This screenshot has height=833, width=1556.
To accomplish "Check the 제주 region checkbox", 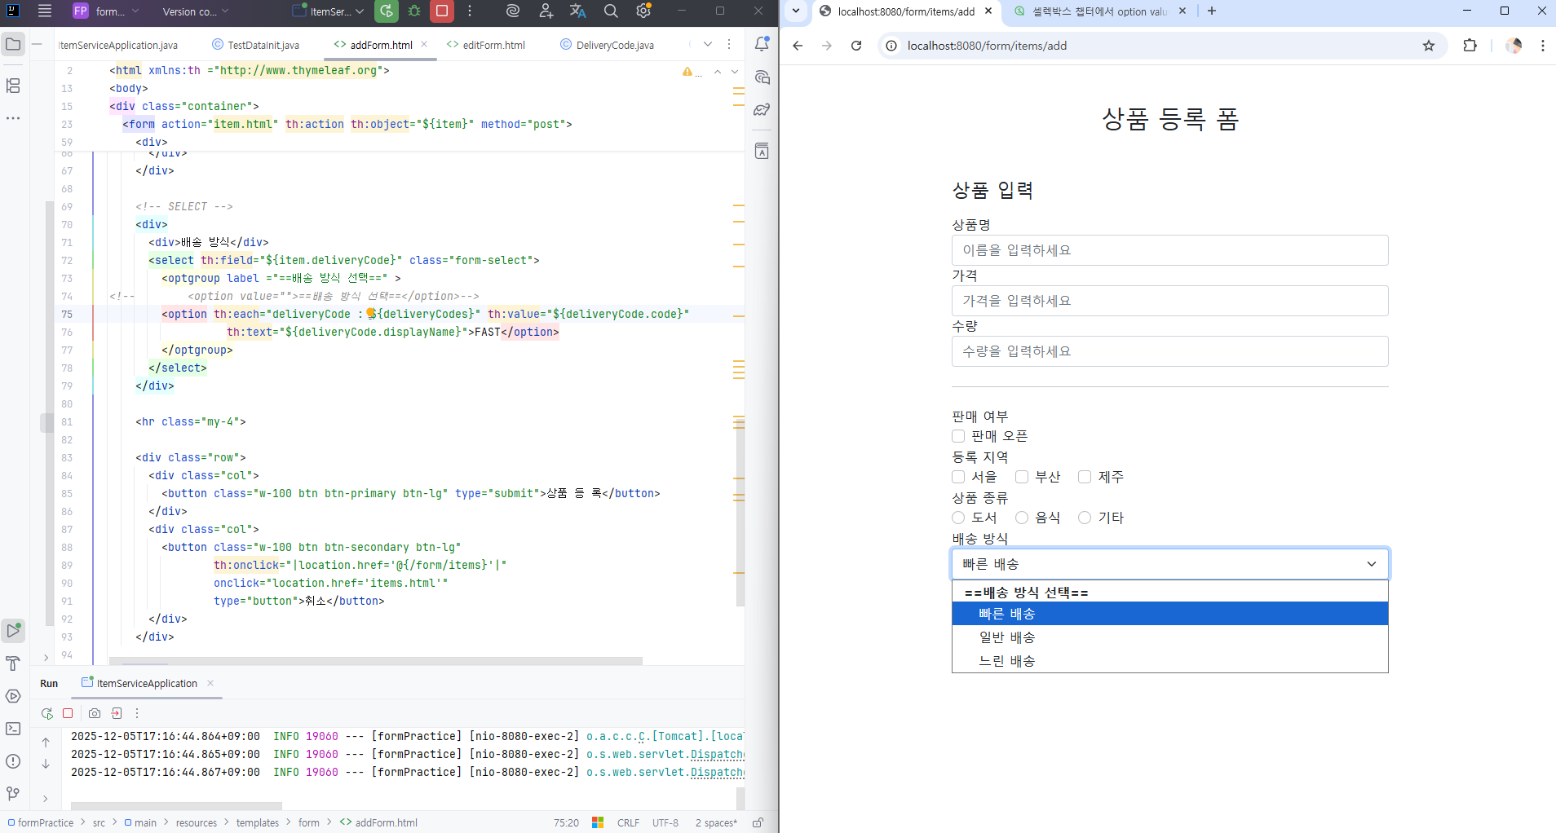I will (x=1085, y=477).
